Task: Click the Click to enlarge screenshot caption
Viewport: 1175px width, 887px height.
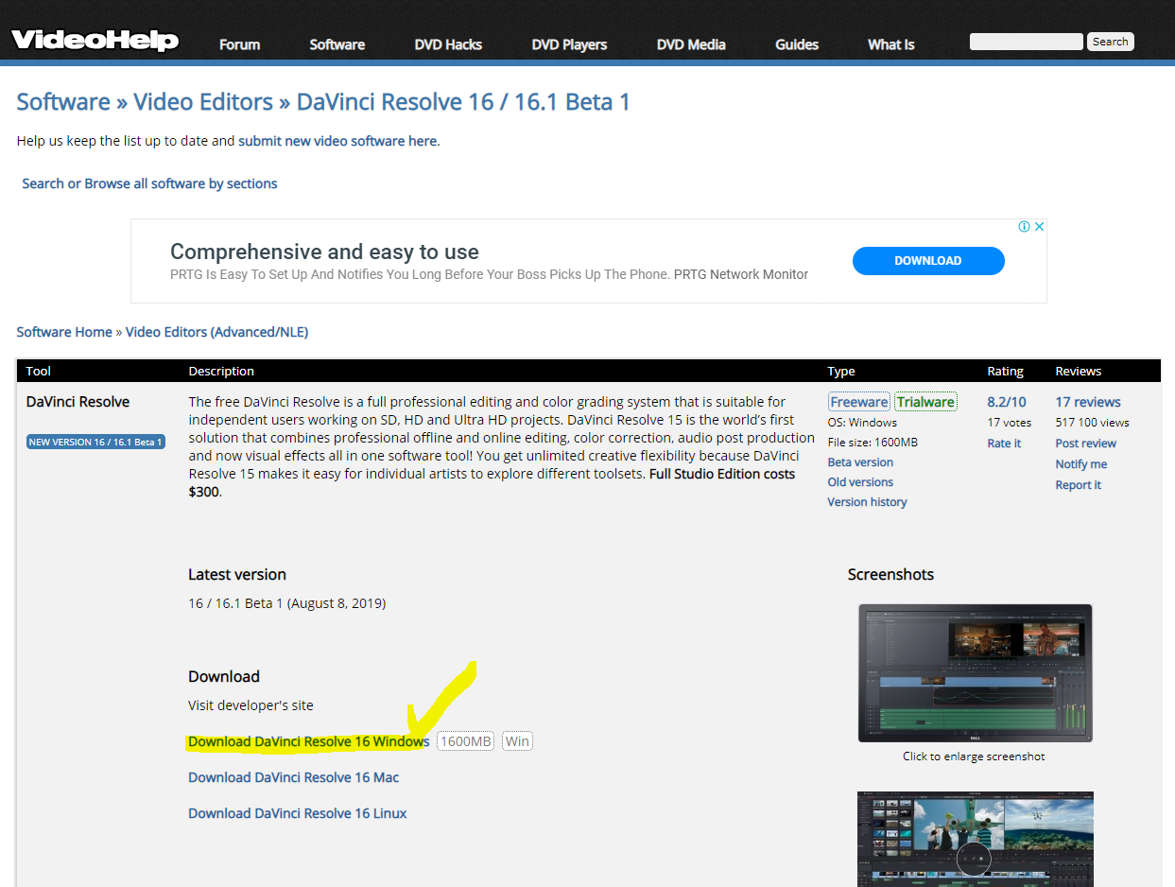Action: pos(974,757)
